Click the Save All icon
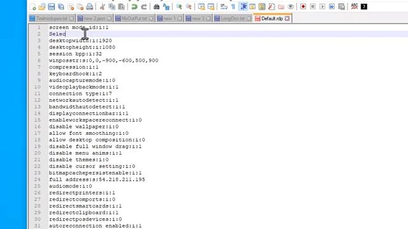The width and height of the screenshot is (408, 229). [61, 7]
